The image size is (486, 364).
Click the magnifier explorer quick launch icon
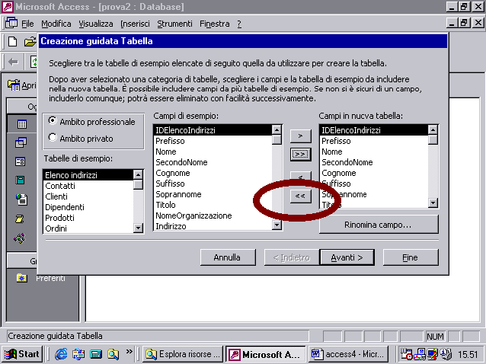pyautogui.click(x=114, y=354)
